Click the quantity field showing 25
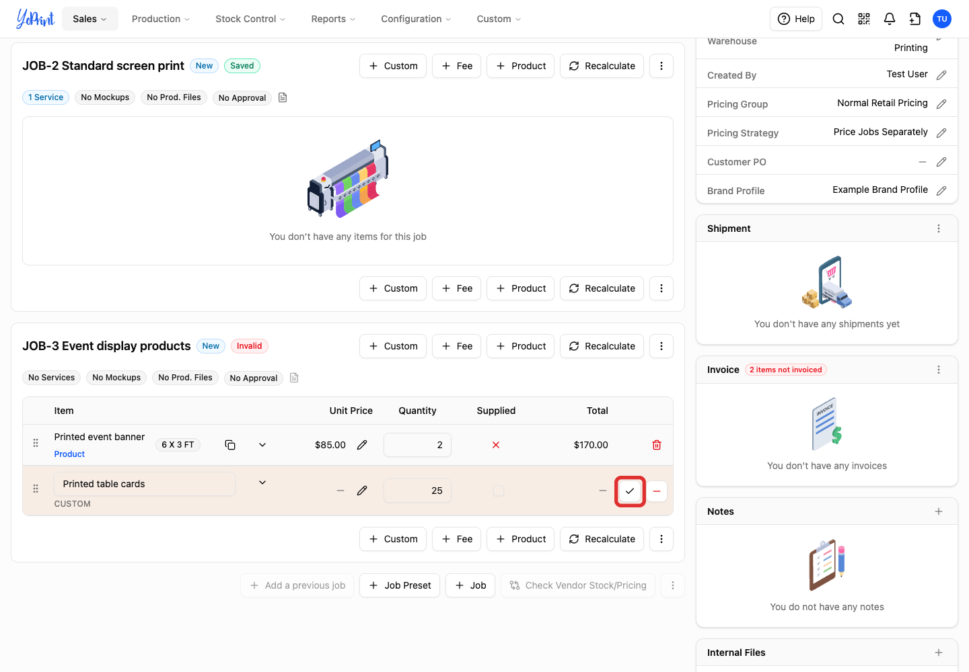969x672 pixels. click(417, 491)
